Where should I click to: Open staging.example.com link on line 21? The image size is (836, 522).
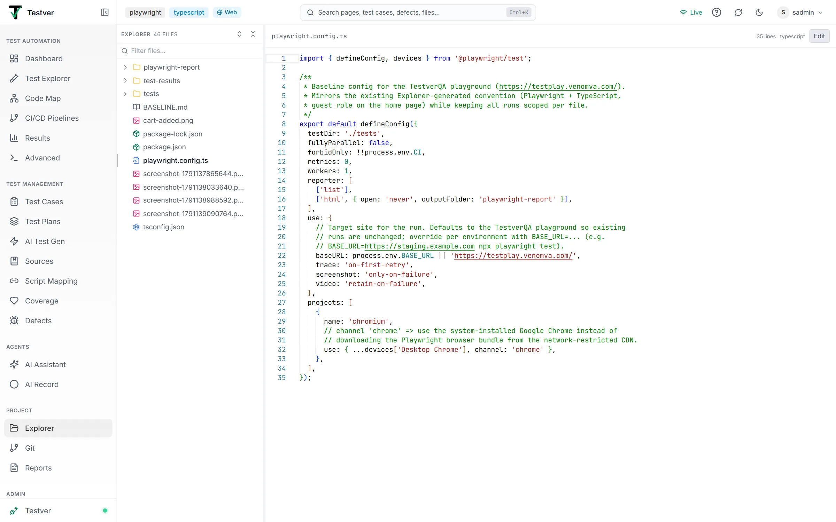pos(419,246)
